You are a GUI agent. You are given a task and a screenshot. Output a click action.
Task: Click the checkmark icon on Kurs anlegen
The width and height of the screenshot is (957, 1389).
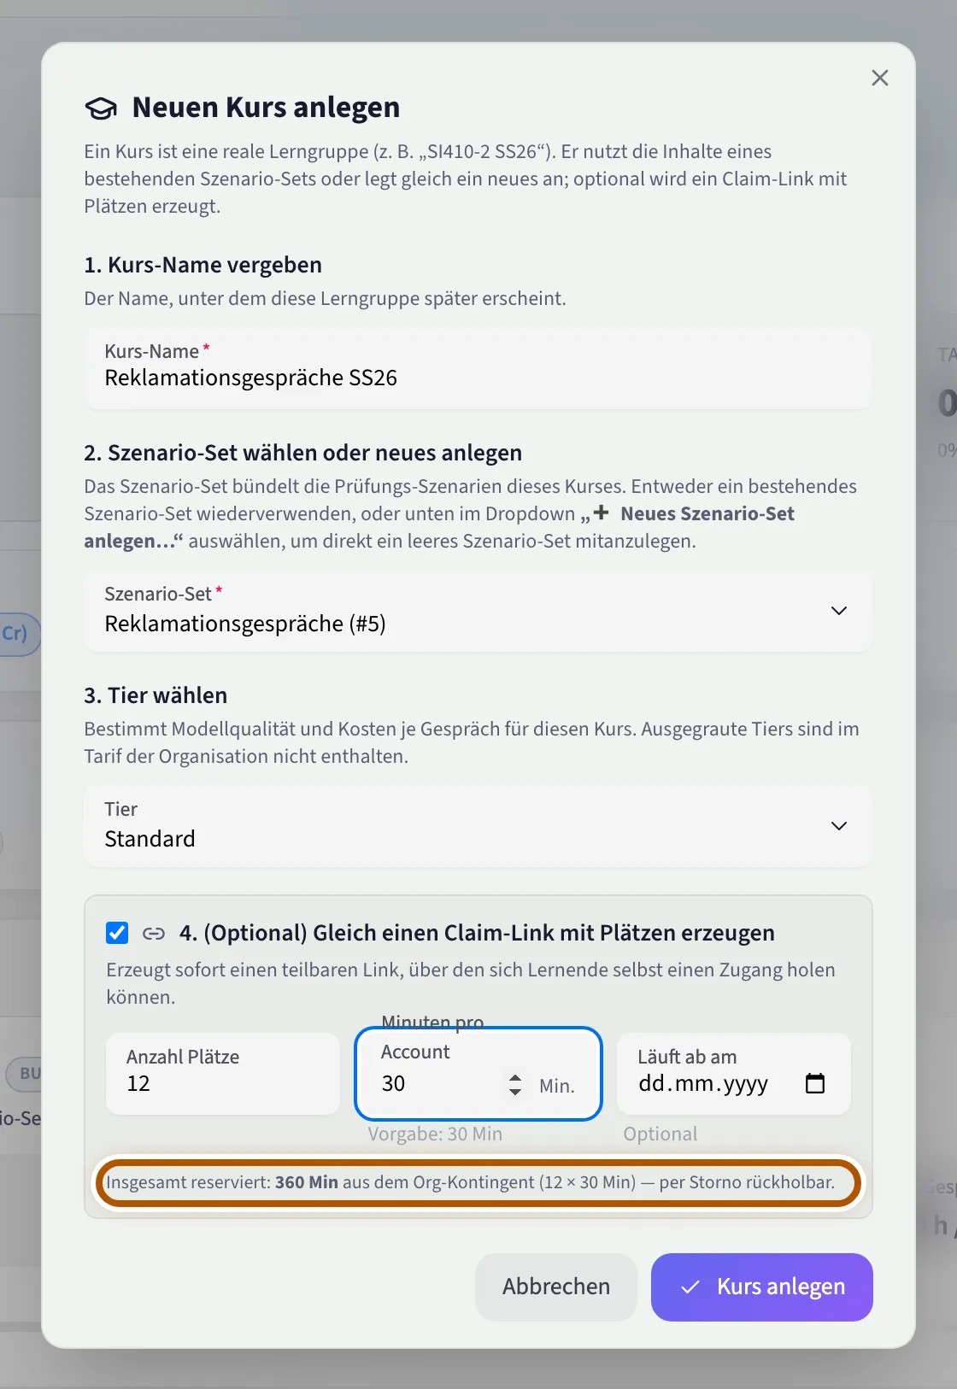[x=690, y=1287]
